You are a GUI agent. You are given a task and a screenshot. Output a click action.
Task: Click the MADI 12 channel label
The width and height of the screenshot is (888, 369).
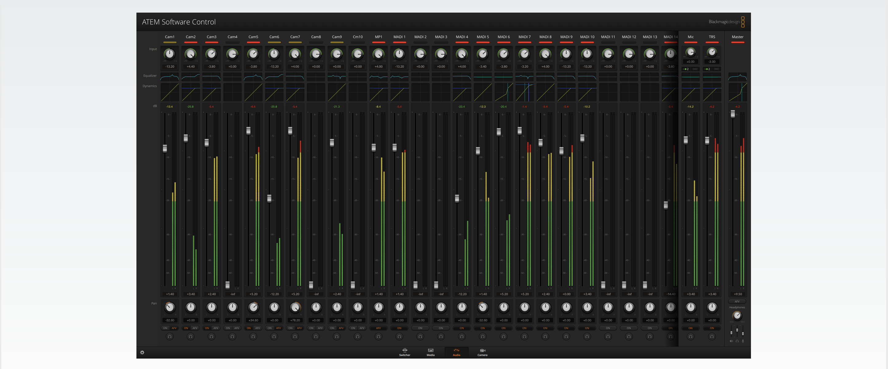tap(629, 37)
